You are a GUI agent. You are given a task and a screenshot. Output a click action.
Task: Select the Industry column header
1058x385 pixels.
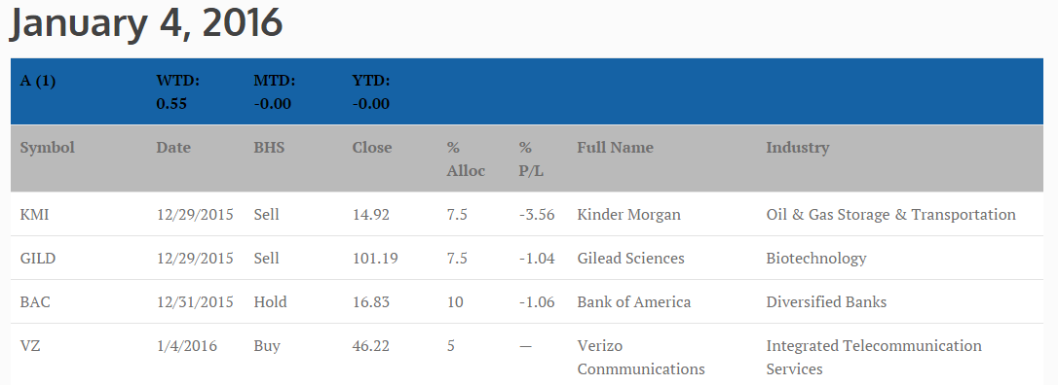(798, 148)
